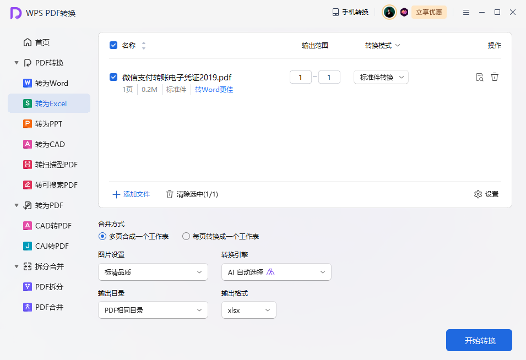
Task: Click the add file plus icon
Action: [116, 194]
